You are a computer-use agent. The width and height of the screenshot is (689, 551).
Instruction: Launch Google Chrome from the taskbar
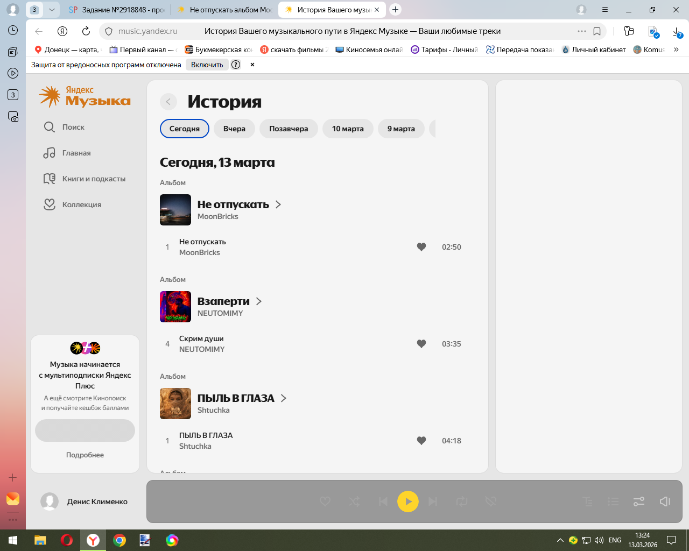(x=119, y=540)
